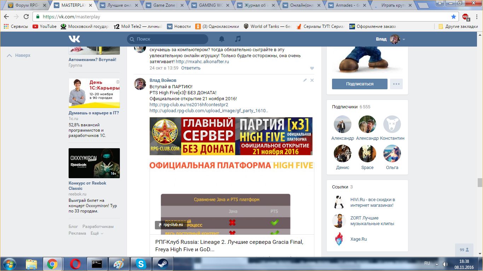This screenshot has height=271, width=483.
Task: Open the HiVi.Ru link
Action: click(x=373, y=202)
